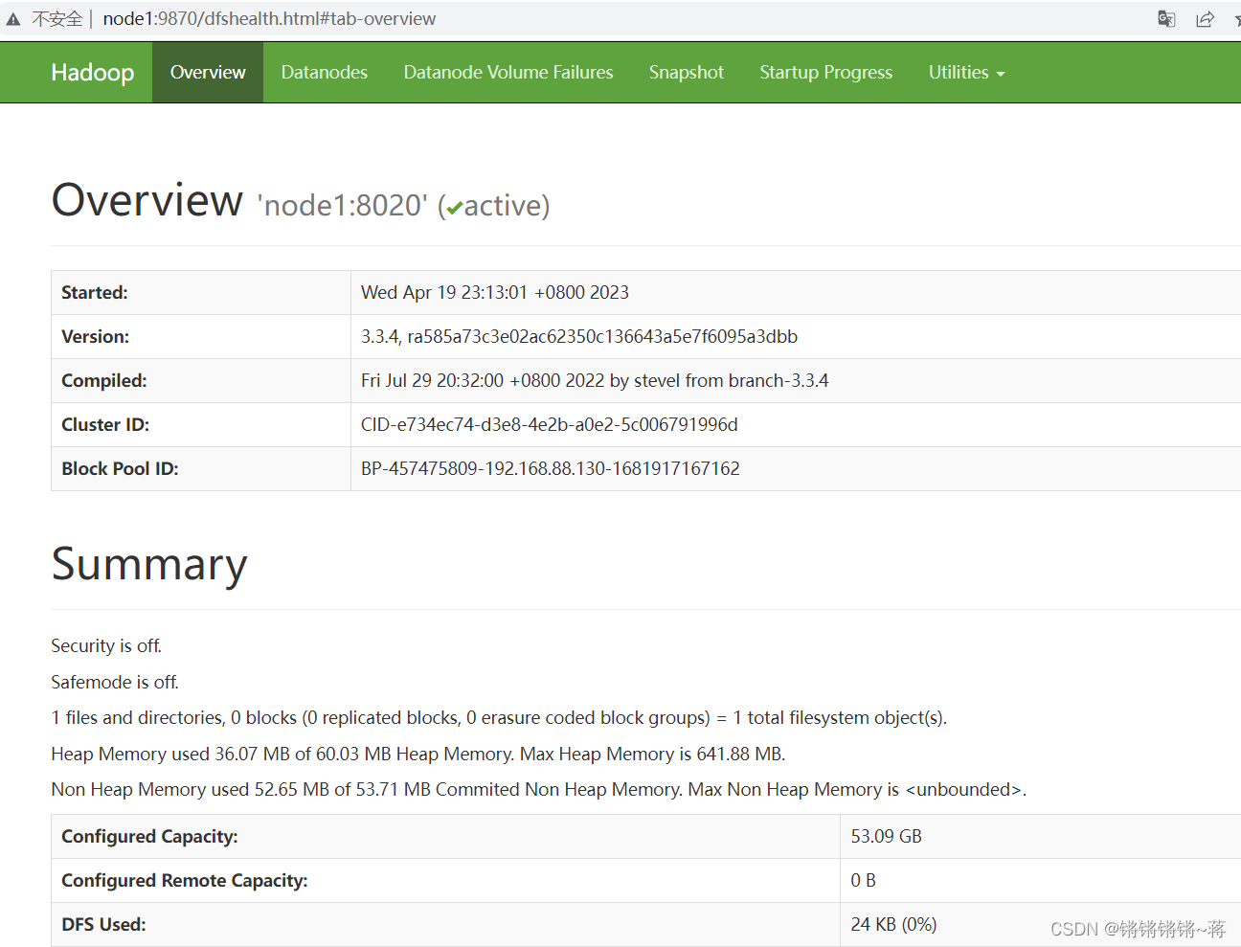Click the Summary section heading

tap(149, 564)
